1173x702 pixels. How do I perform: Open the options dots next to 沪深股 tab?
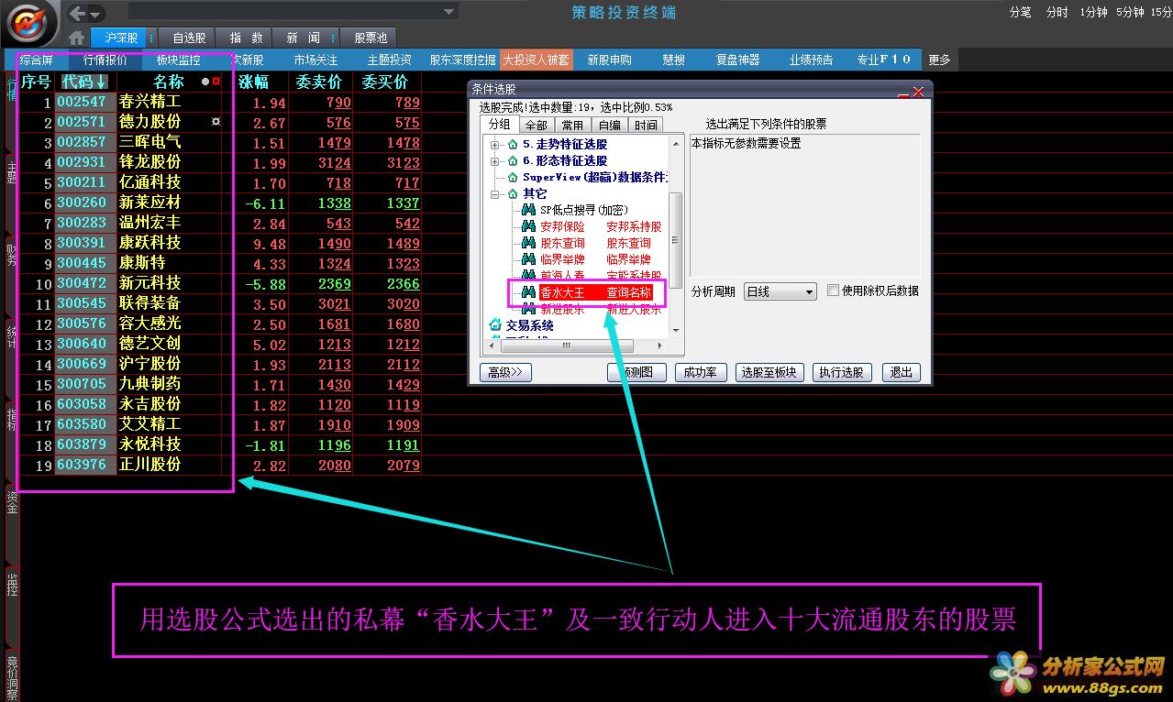pyautogui.click(x=151, y=38)
